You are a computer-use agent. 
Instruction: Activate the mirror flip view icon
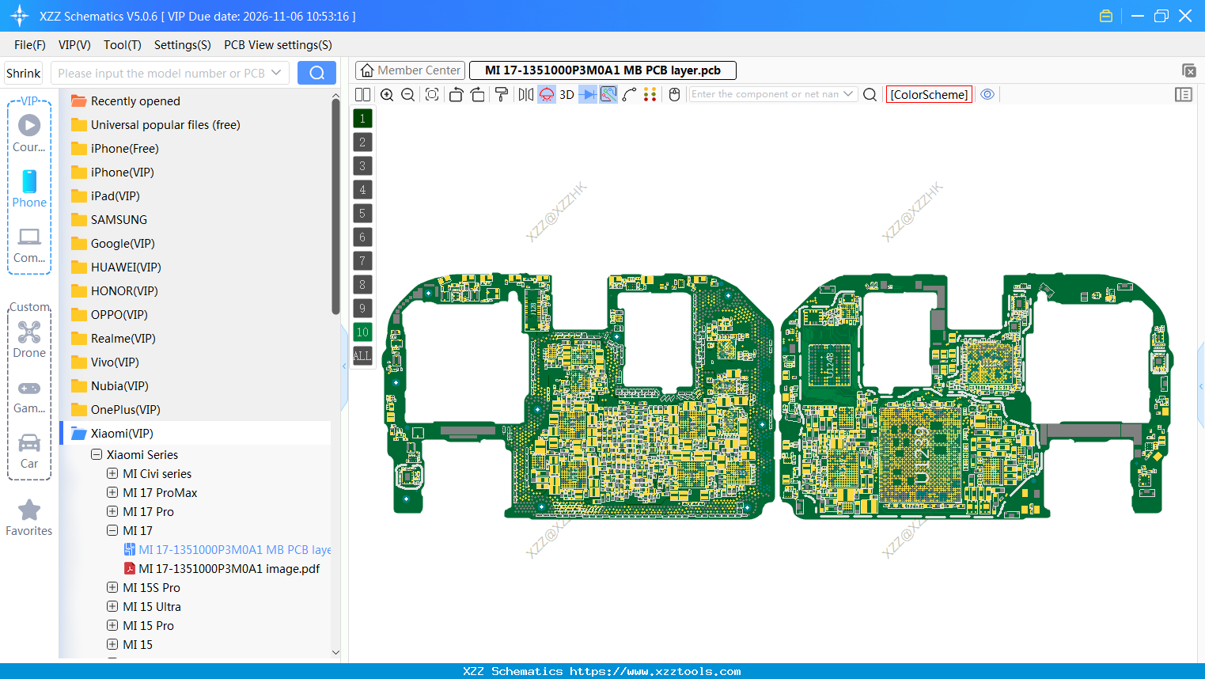526,94
